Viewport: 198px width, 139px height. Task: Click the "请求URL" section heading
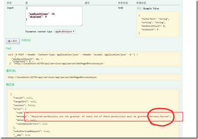coord(11,71)
